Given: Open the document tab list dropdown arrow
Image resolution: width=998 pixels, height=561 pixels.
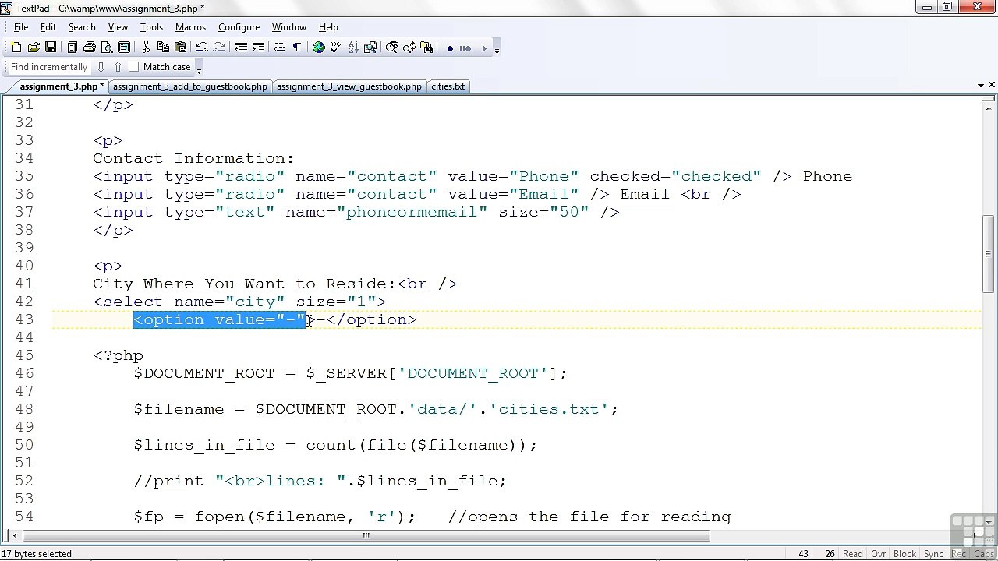Looking at the screenshot, I should (980, 86).
